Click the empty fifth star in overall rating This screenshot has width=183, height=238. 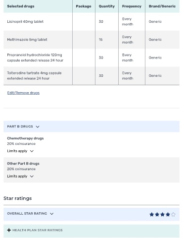(x=173, y=214)
